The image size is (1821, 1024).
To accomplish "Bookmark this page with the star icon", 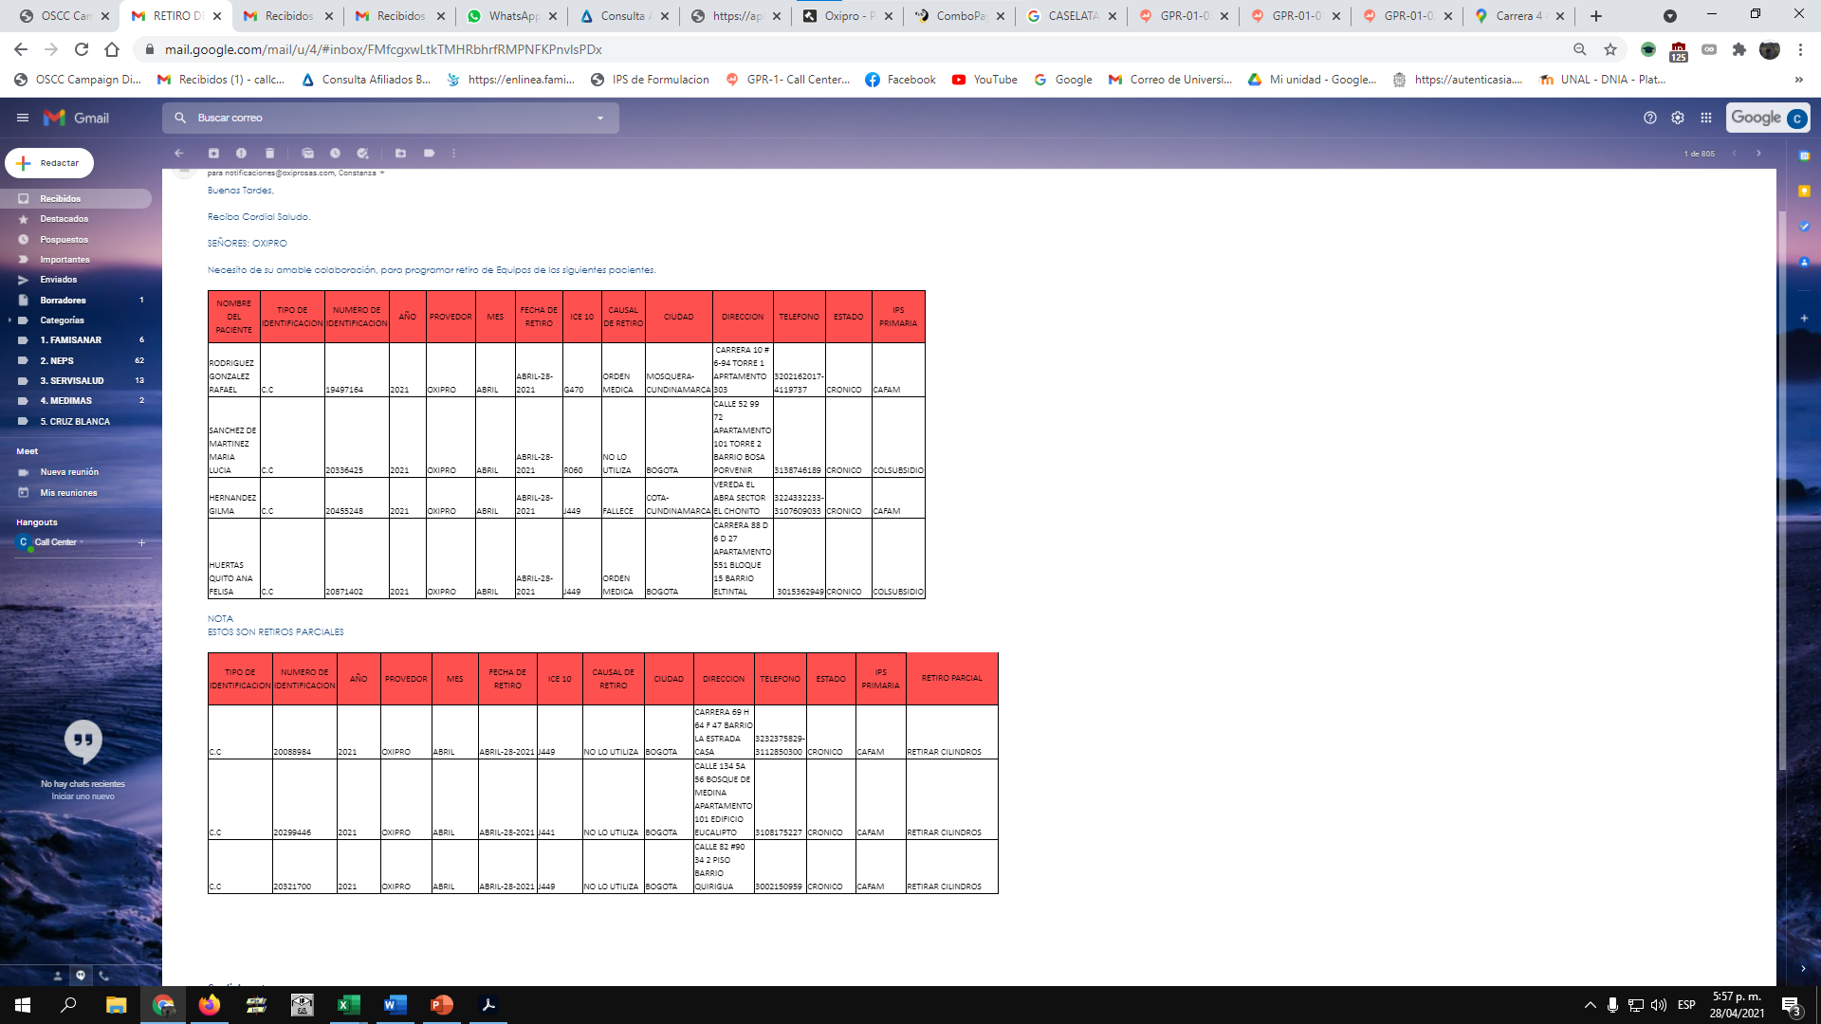I will 1610,49.
